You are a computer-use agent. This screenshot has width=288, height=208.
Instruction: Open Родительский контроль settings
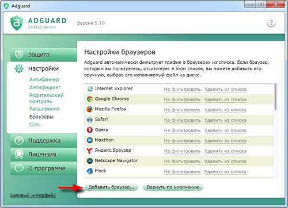(x=46, y=98)
